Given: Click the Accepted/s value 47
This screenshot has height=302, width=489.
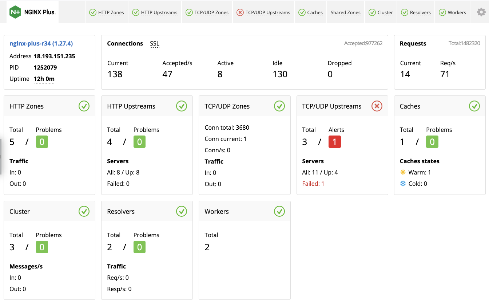Looking at the screenshot, I should 167,74.
